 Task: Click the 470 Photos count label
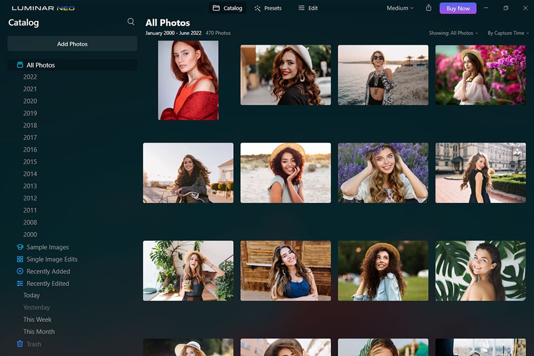point(218,33)
